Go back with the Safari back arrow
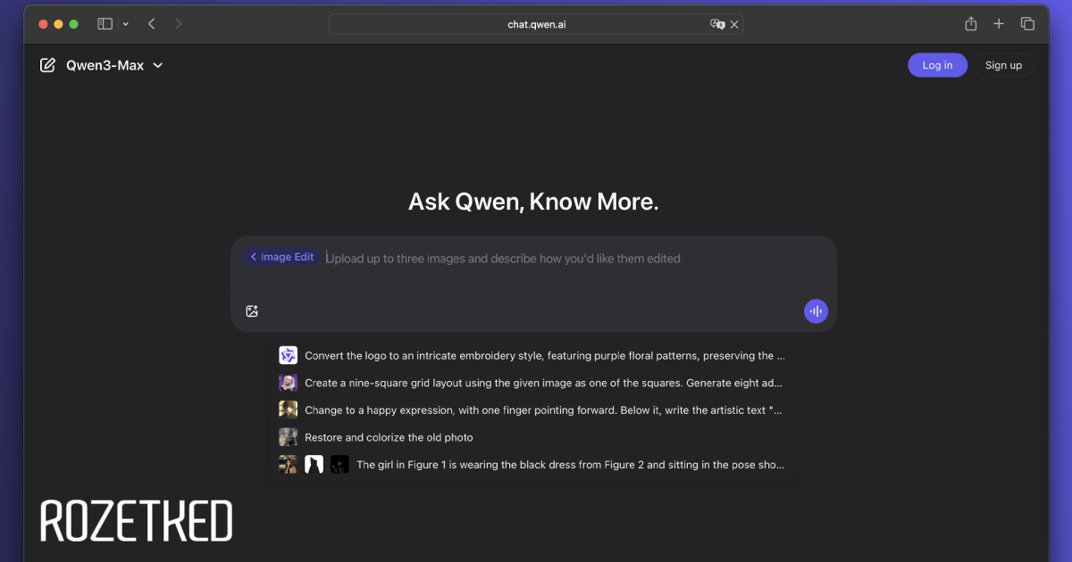 [x=152, y=24]
